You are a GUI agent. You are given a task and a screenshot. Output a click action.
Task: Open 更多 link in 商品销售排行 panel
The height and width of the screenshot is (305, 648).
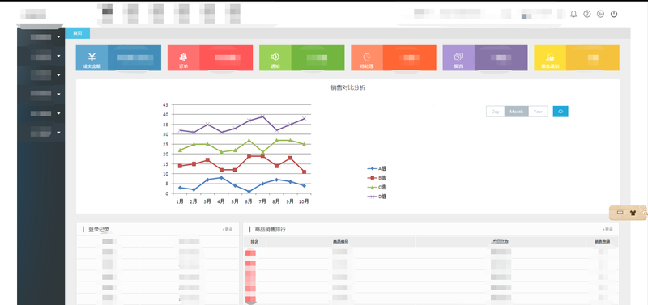click(x=607, y=230)
